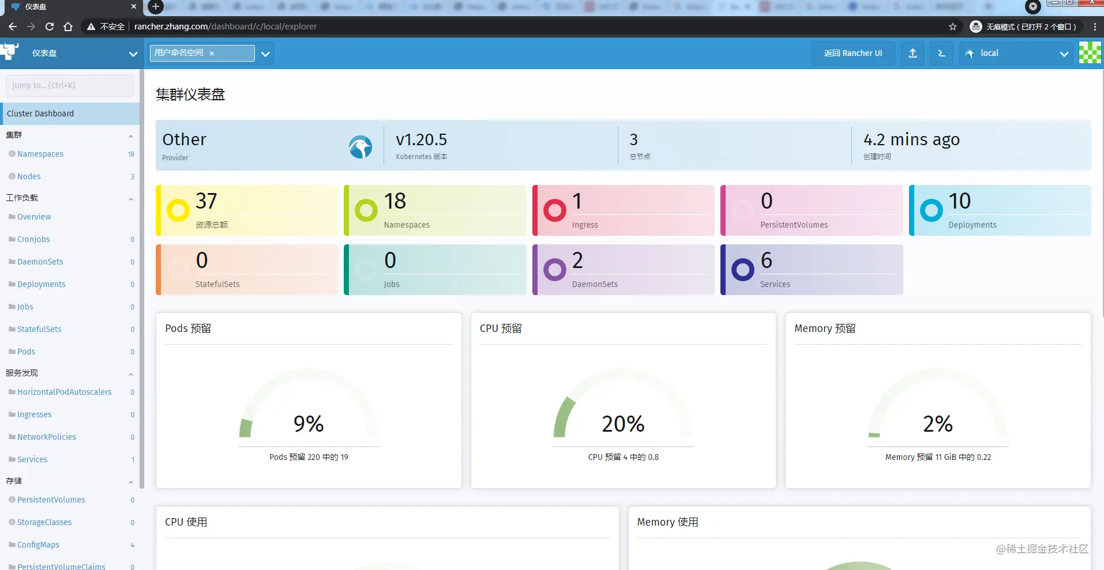This screenshot has height=570, width=1104.
Task: Open ConfigMaps in sidebar
Action: point(38,545)
